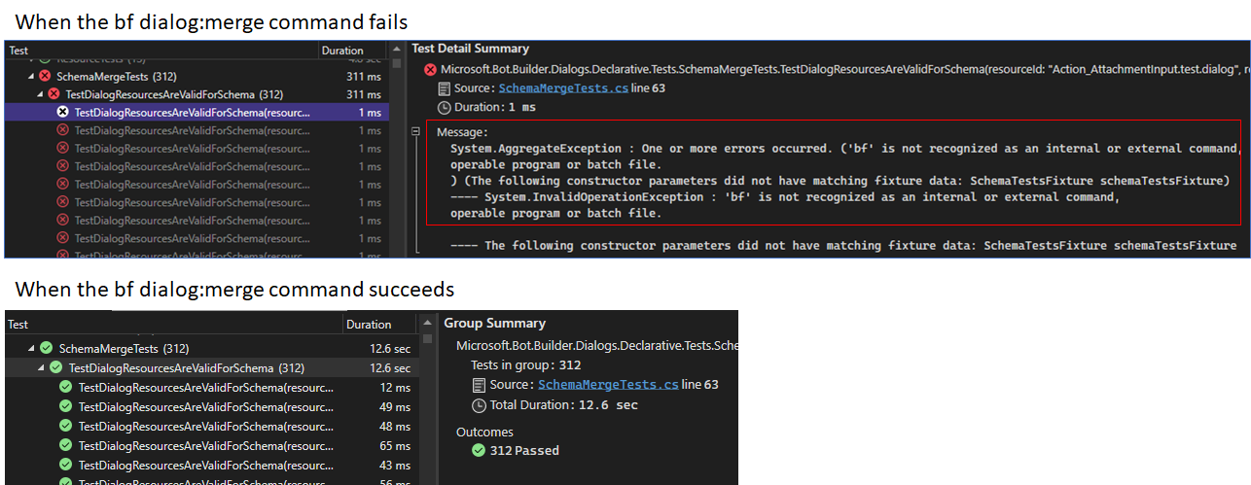Screen dimensions: 1251x485
Task: Click the 312 Passed text
Action: 524,450
